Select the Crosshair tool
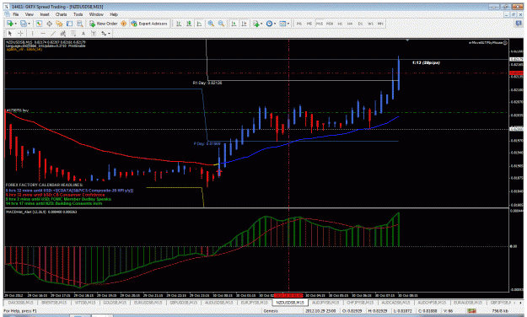Image resolution: width=527 pixels, height=317 pixels. [20, 33]
